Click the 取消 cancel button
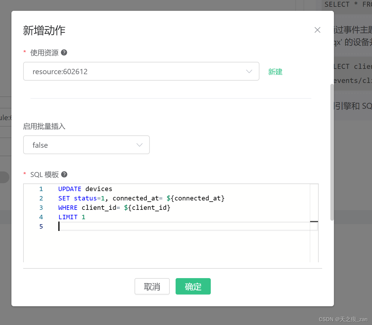 (152, 286)
